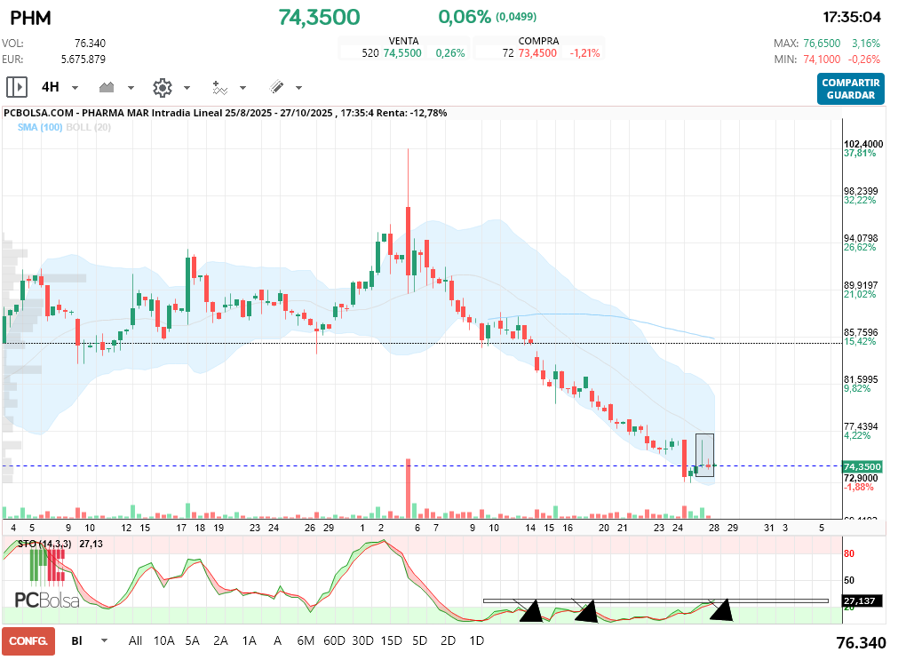Toggle the BOLL (20) indicator label
The height and width of the screenshot is (660, 898).
pos(91,127)
